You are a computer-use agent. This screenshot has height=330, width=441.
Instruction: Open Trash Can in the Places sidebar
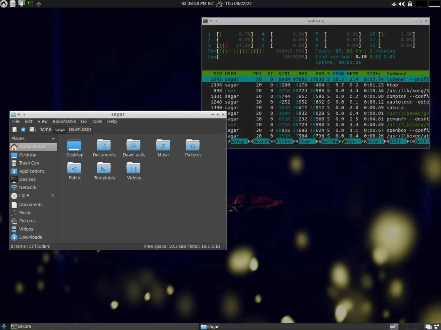click(29, 163)
